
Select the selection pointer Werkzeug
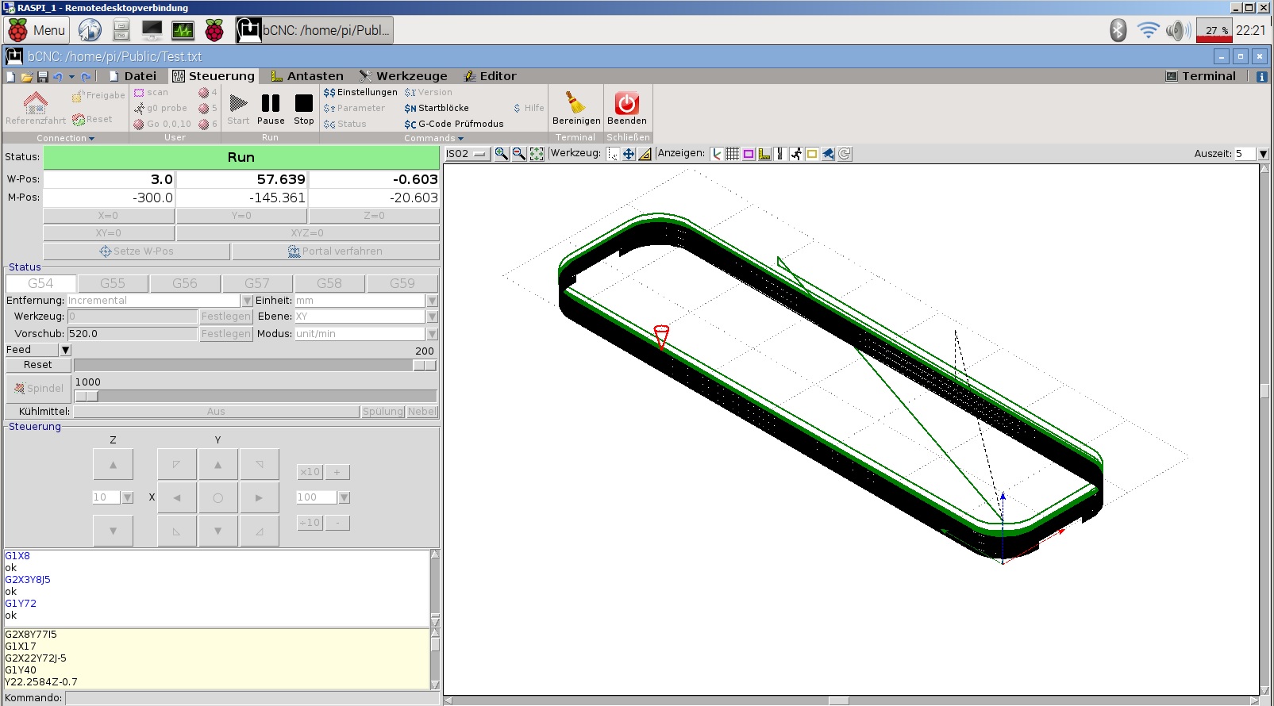pos(612,154)
